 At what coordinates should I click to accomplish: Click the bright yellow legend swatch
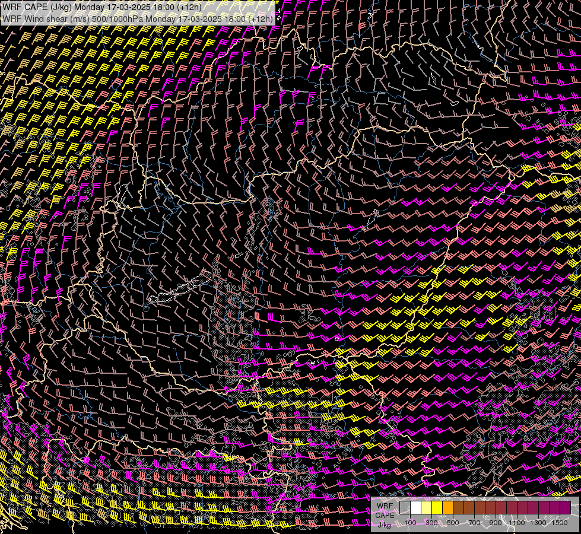pyautogui.click(x=437, y=508)
